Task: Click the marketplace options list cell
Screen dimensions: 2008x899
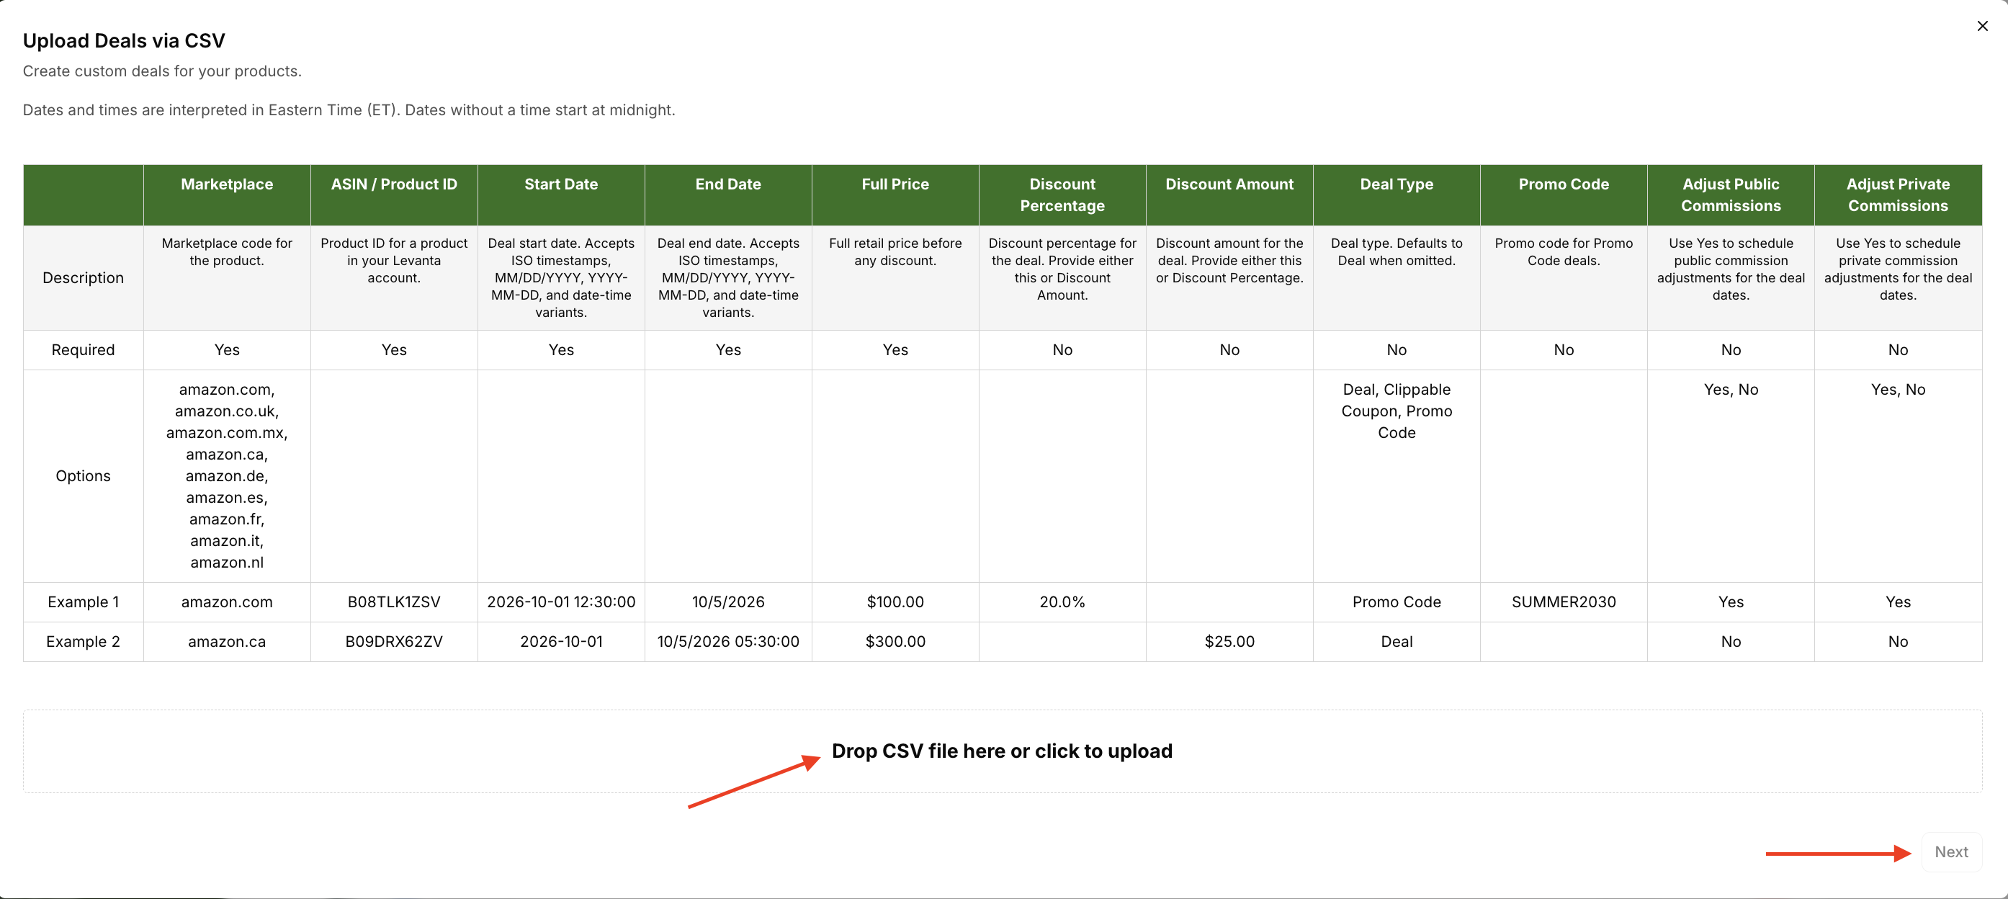Action: (x=227, y=475)
